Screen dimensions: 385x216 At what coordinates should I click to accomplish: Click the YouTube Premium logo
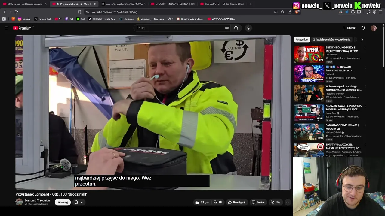click(22, 28)
